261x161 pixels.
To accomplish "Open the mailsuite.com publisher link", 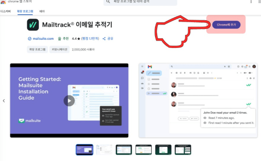I will [43, 38].
